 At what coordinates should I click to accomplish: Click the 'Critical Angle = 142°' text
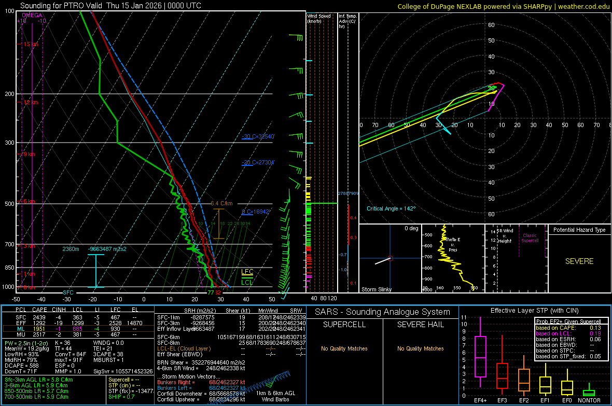pyautogui.click(x=391, y=208)
